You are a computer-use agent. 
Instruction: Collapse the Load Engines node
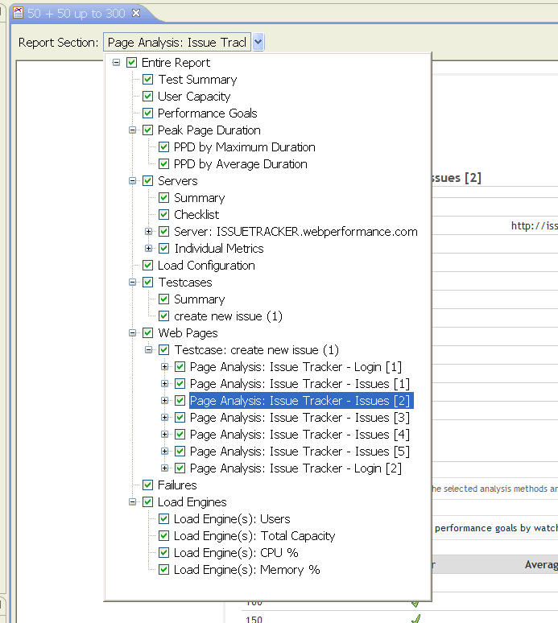coord(132,501)
